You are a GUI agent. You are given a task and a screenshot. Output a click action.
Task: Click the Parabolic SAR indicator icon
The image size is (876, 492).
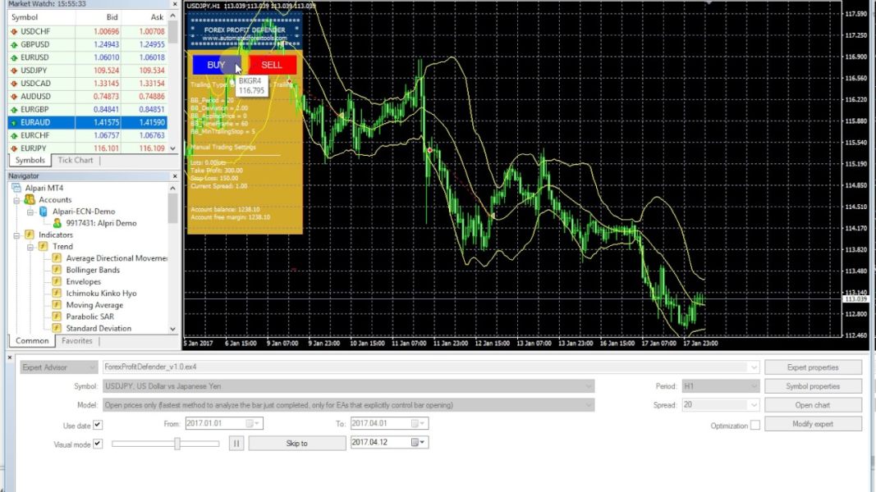coord(57,317)
